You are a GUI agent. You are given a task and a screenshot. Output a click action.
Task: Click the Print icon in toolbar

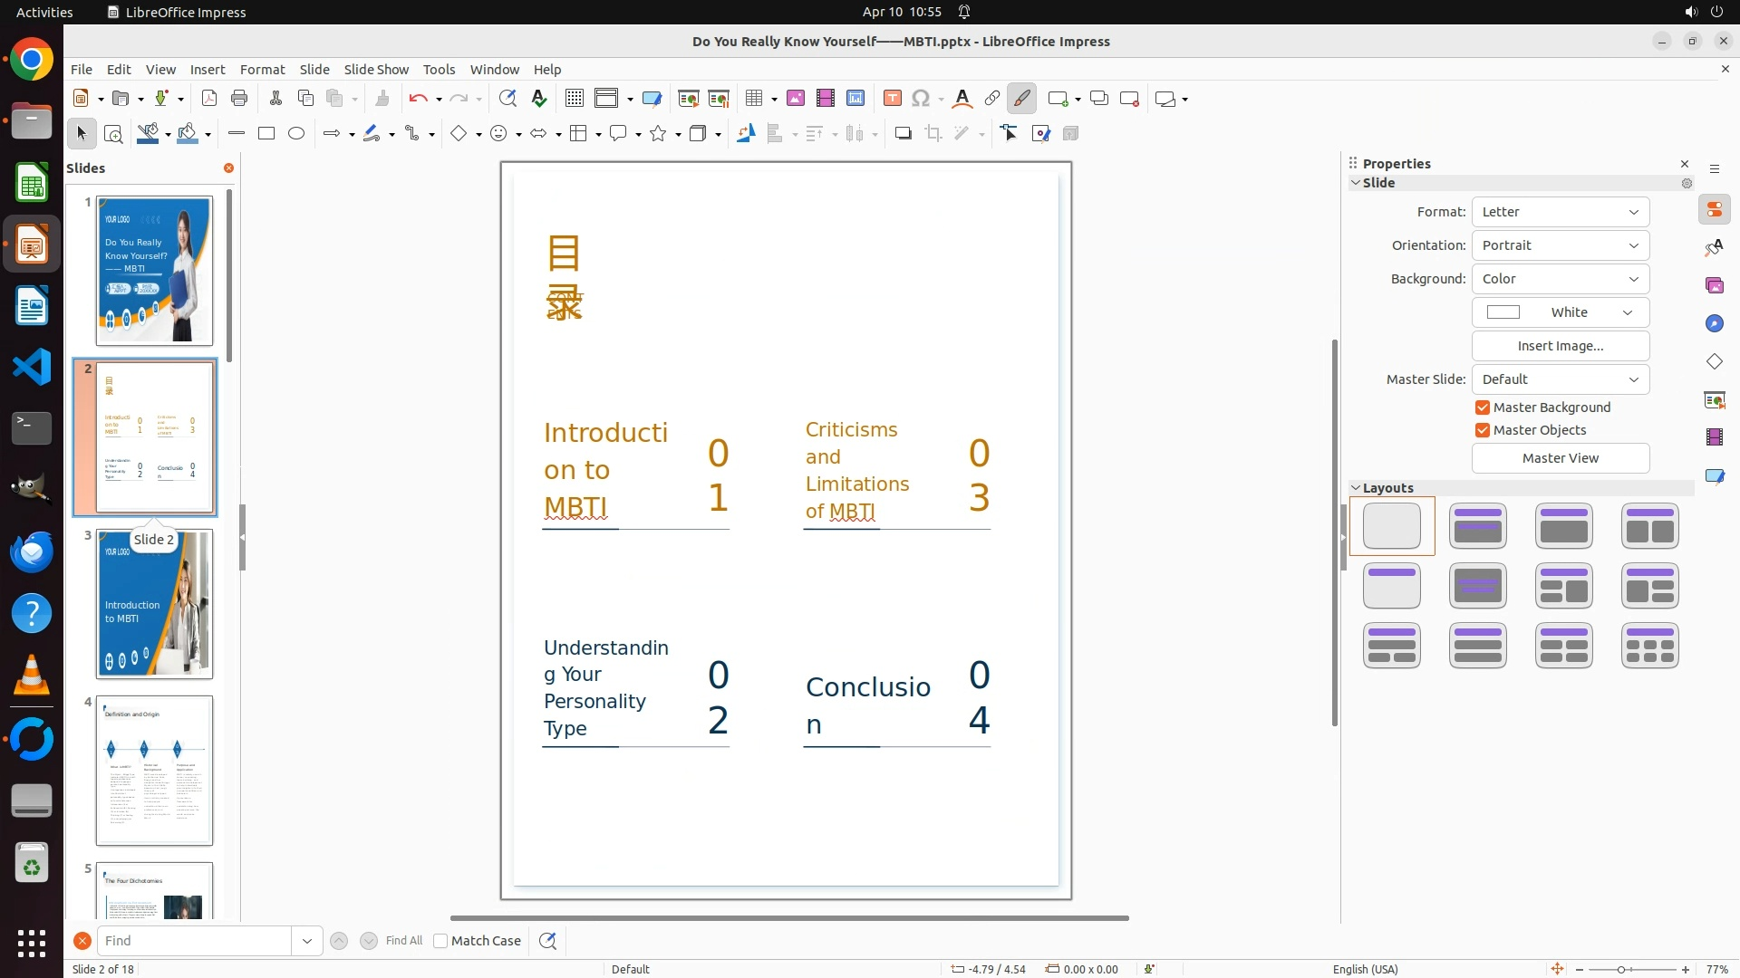point(239,99)
